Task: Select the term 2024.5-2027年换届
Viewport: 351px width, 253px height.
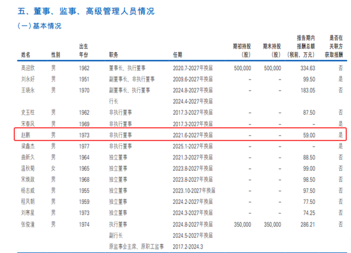Action: point(193,235)
